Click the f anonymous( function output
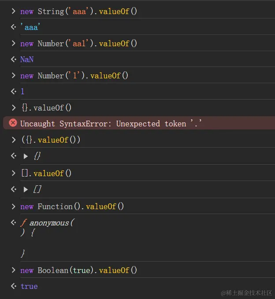The width and height of the screenshot is (275, 299). click(x=47, y=223)
